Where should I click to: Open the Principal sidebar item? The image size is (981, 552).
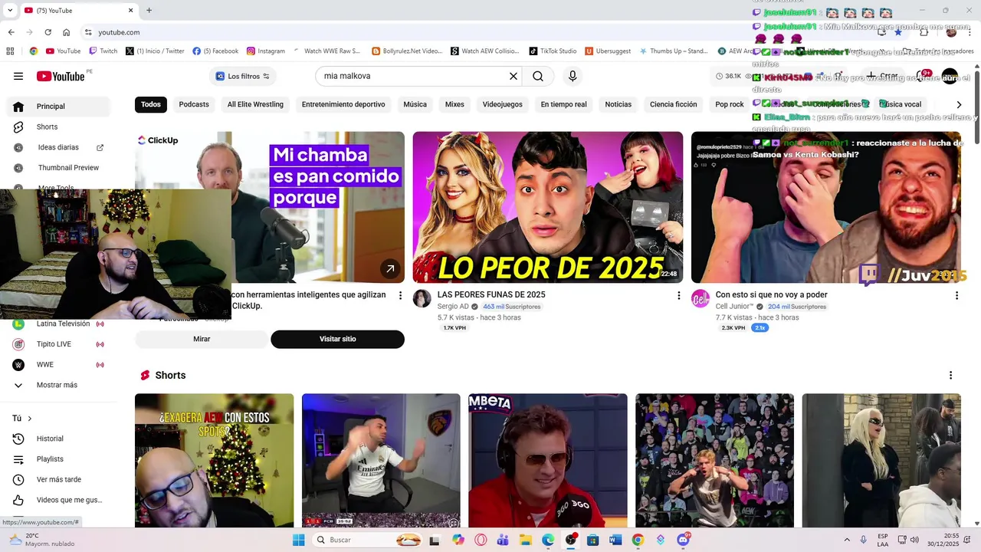[x=60, y=107]
